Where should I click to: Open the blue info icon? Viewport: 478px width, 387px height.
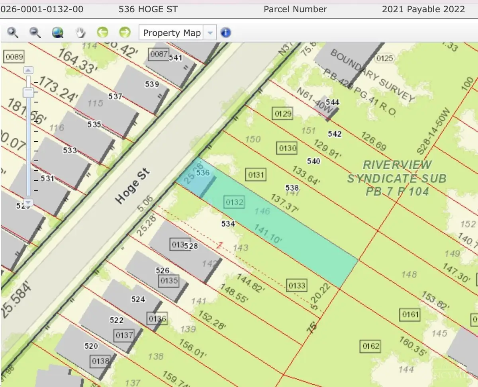225,33
